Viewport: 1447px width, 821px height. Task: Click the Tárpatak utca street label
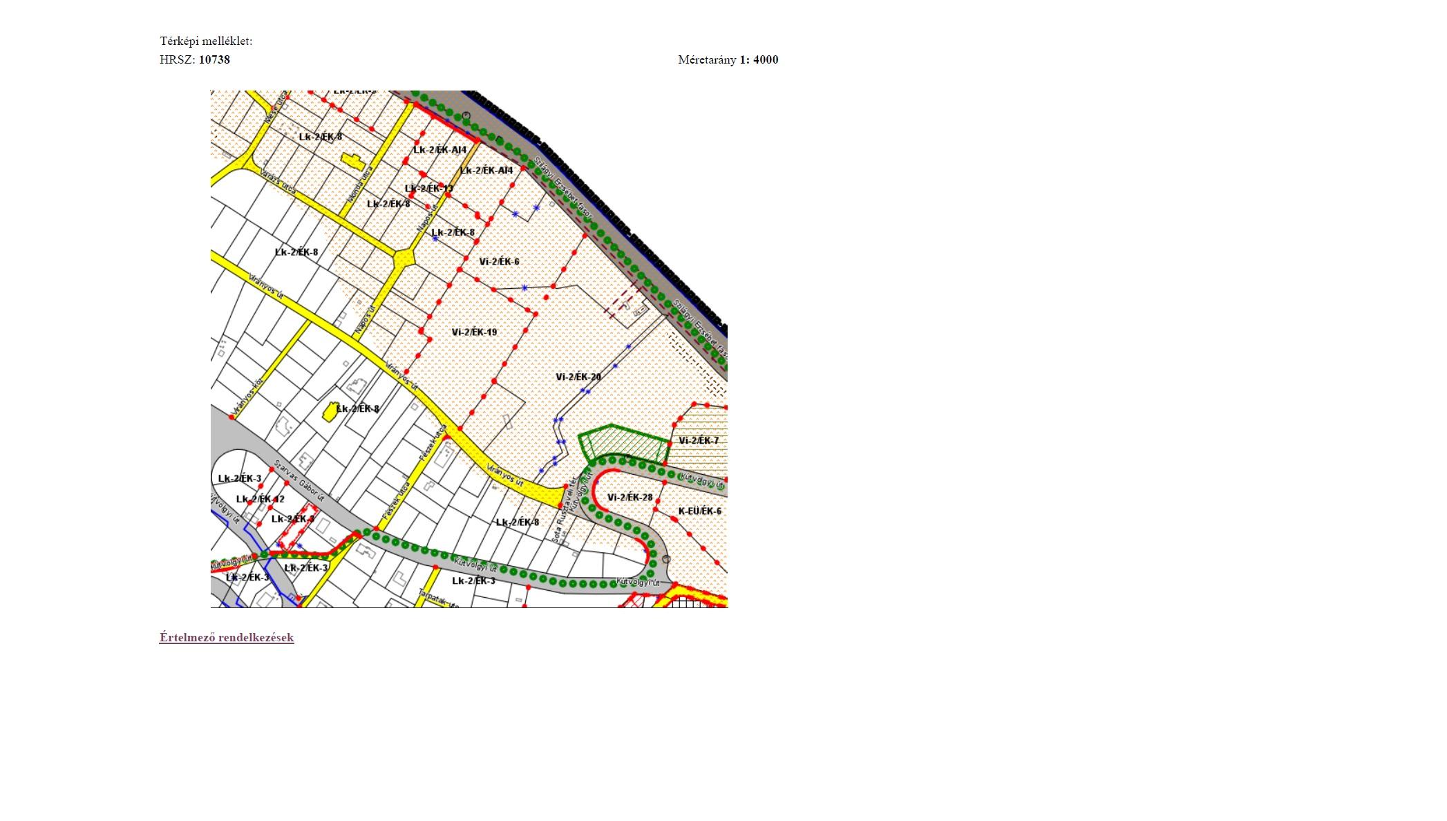click(x=438, y=598)
